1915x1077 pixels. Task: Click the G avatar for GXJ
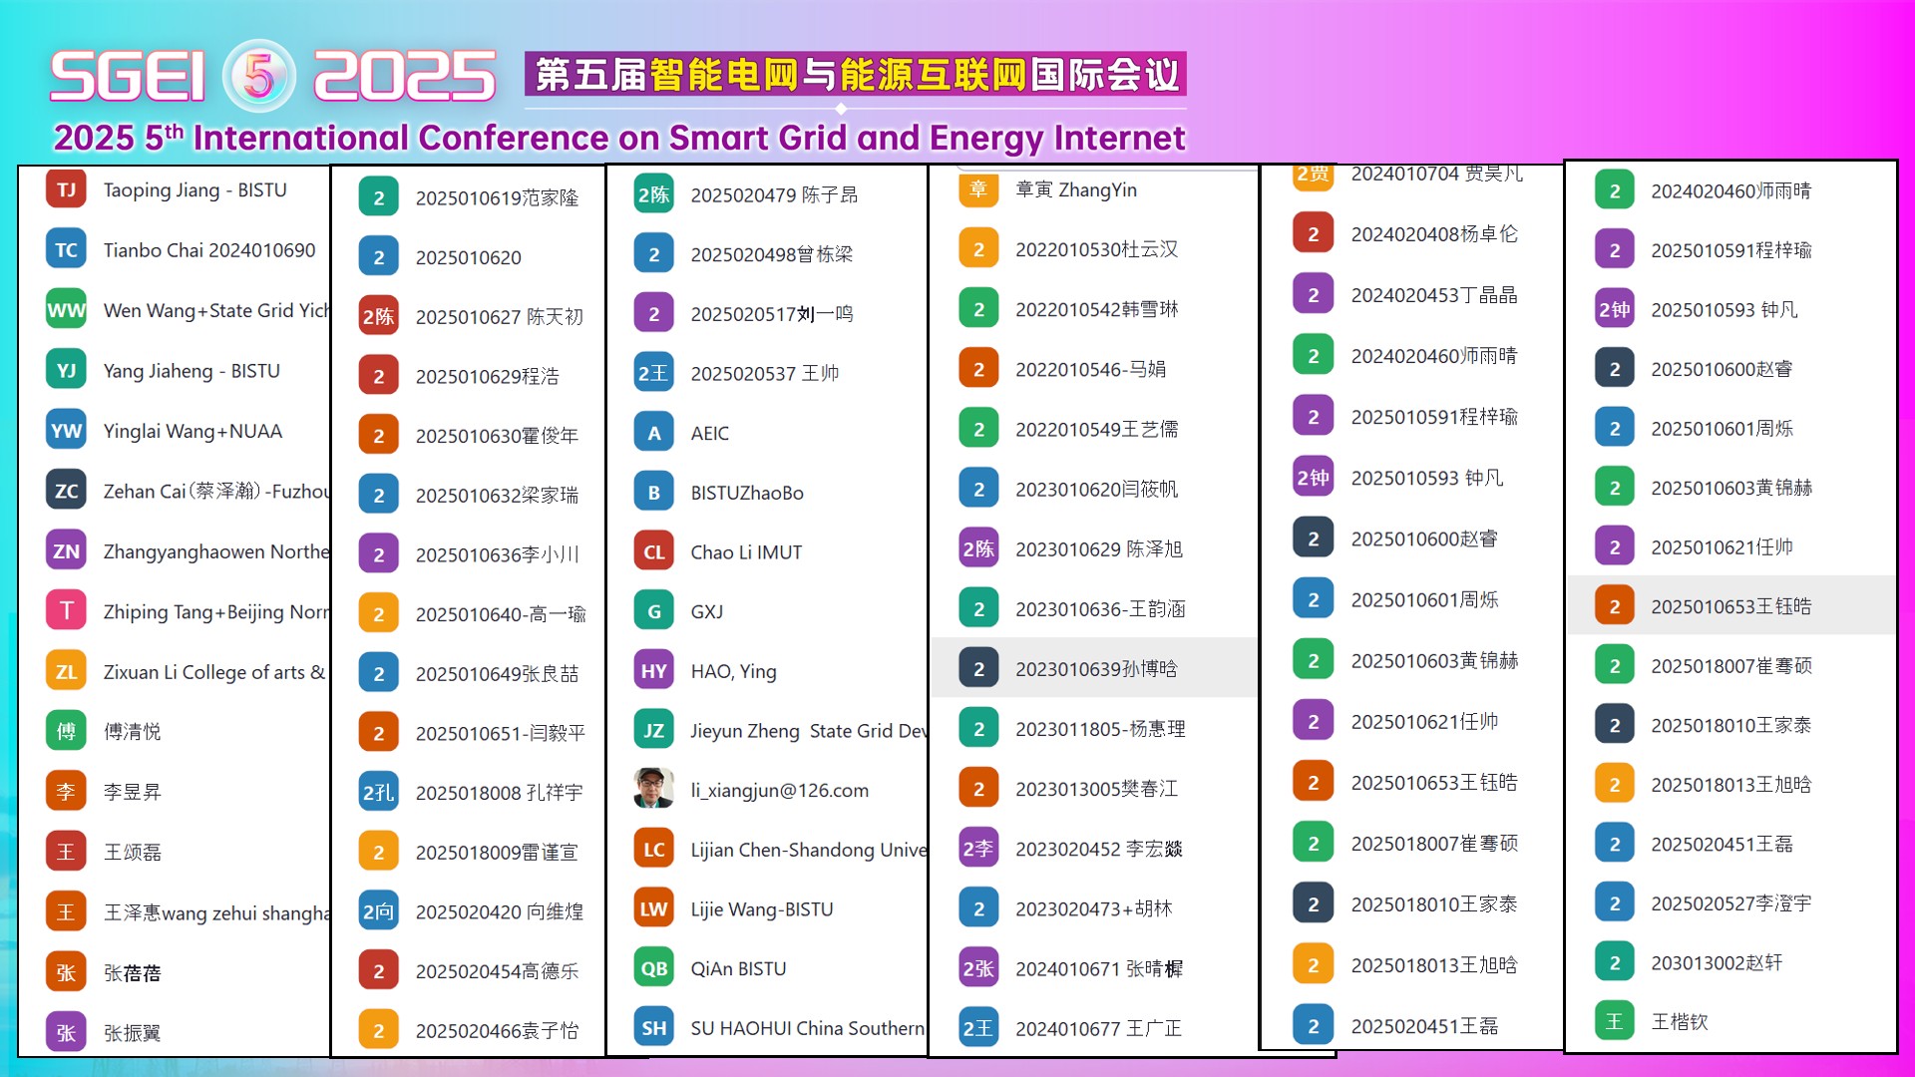pyautogui.click(x=652, y=610)
